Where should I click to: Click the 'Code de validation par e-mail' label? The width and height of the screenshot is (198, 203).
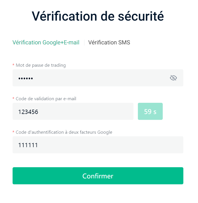point(46,99)
